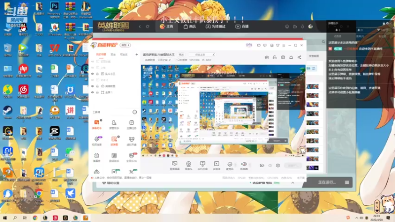Open the Recycle Bin desktop icon
The width and height of the screenshot is (395, 222).
7,50
